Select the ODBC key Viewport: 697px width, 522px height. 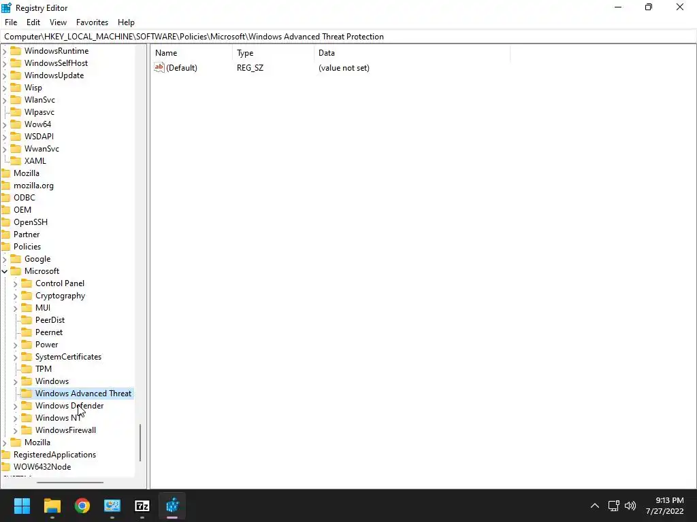pyautogui.click(x=24, y=198)
